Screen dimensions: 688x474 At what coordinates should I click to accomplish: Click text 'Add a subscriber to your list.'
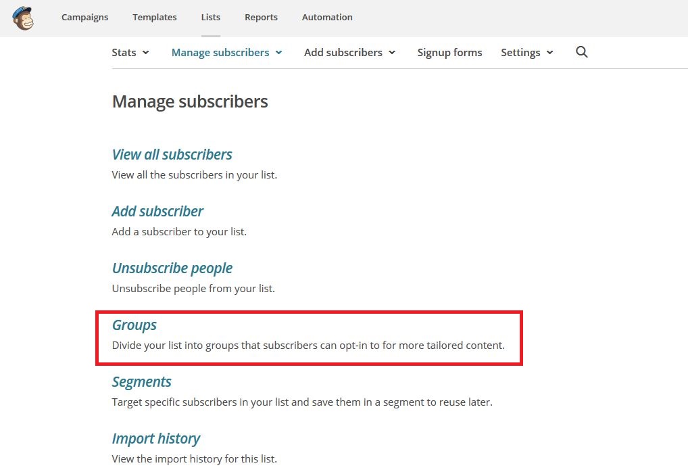(x=179, y=232)
